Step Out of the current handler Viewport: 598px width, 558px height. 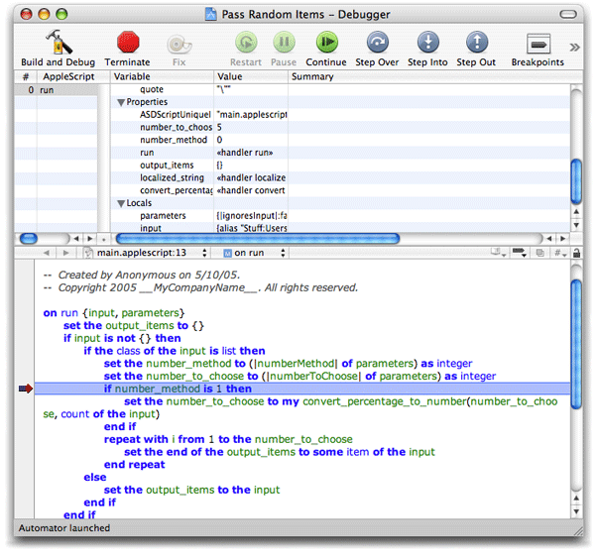(477, 42)
